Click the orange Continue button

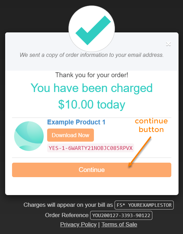coord(91,170)
